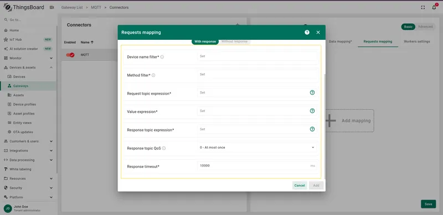Viewport: 443px width, 215px height.
Task: Expand the Integrations menu
Action: [x=51, y=151]
